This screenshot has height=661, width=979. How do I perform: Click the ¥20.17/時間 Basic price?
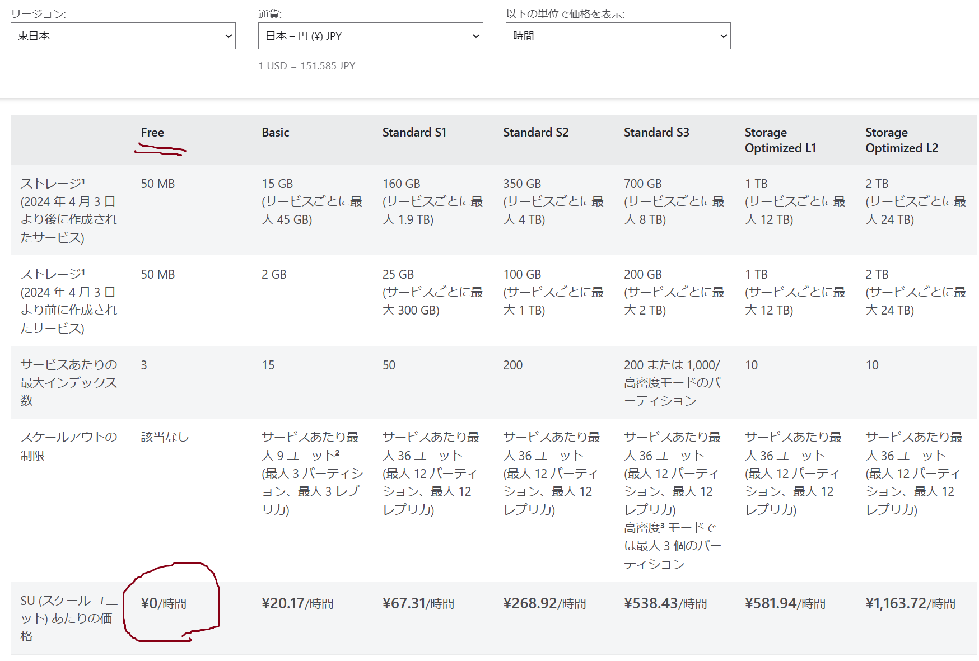[x=297, y=604]
